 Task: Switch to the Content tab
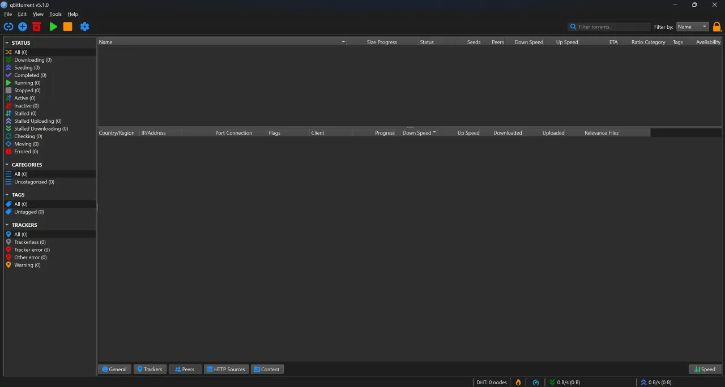(x=267, y=369)
